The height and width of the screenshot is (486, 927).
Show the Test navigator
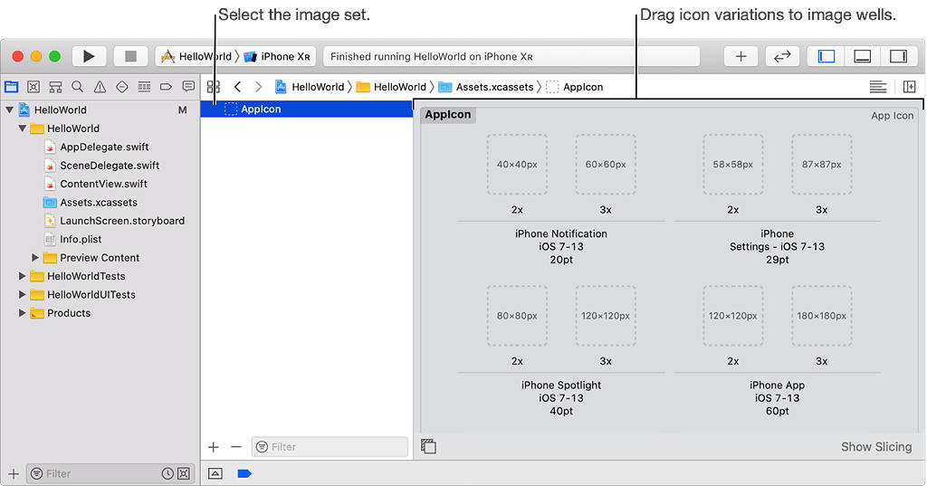click(122, 87)
